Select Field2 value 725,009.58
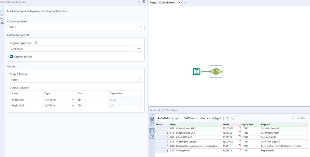The height and width of the screenshot is (157, 310). click(231, 128)
